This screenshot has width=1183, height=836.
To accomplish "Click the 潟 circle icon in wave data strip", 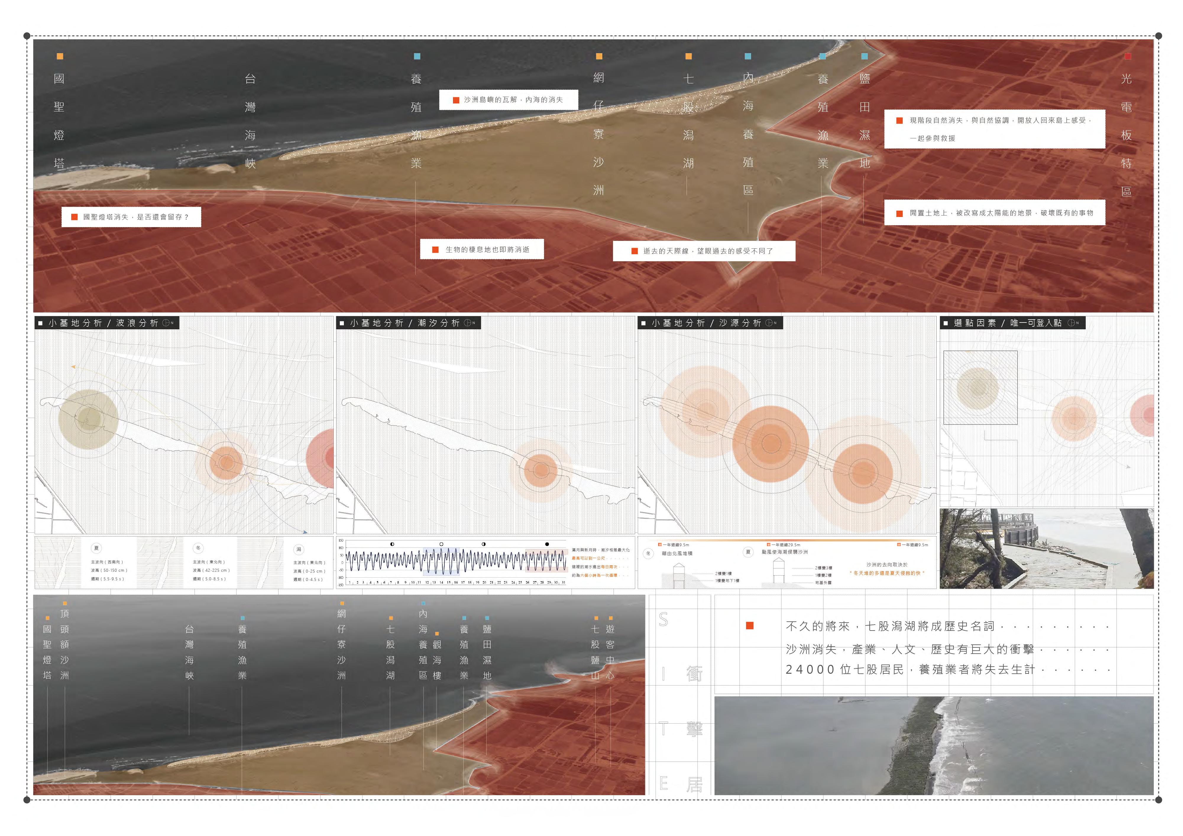I will [x=299, y=550].
